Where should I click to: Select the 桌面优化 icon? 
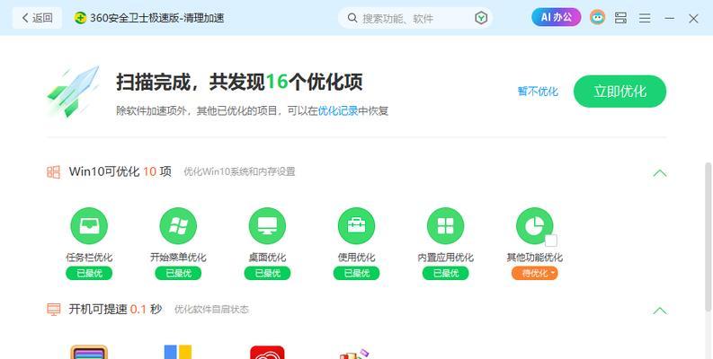point(267,226)
